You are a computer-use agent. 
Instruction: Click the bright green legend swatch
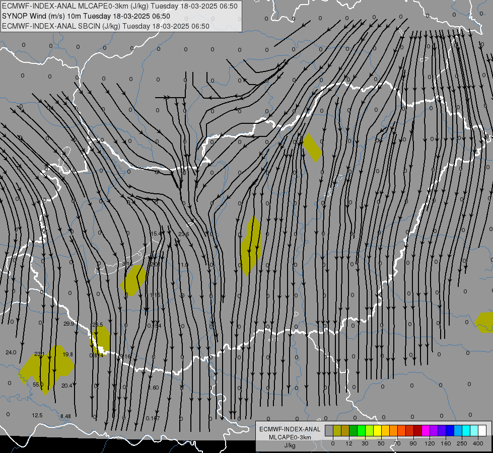tap(361, 430)
